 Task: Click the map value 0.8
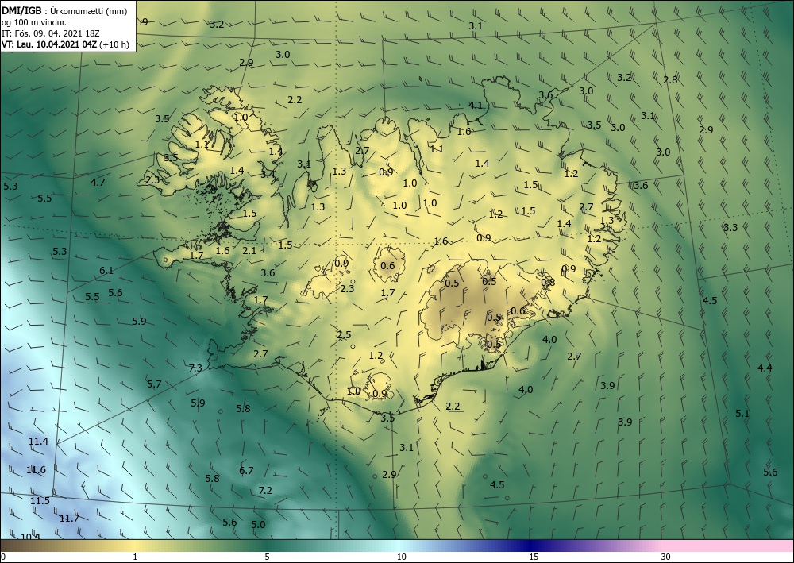548,282
